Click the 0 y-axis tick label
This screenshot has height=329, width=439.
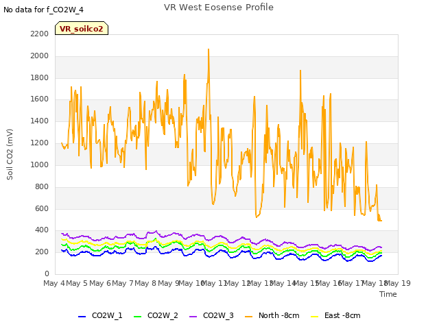(x=47, y=273)
